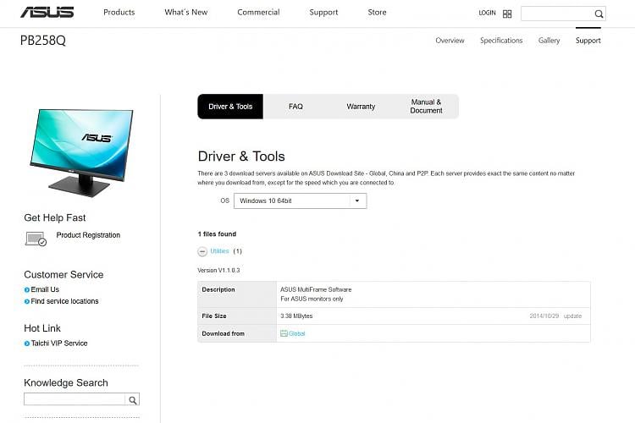Click the LOGIN link
This screenshot has height=423, width=635.
(x=487, y=13)
